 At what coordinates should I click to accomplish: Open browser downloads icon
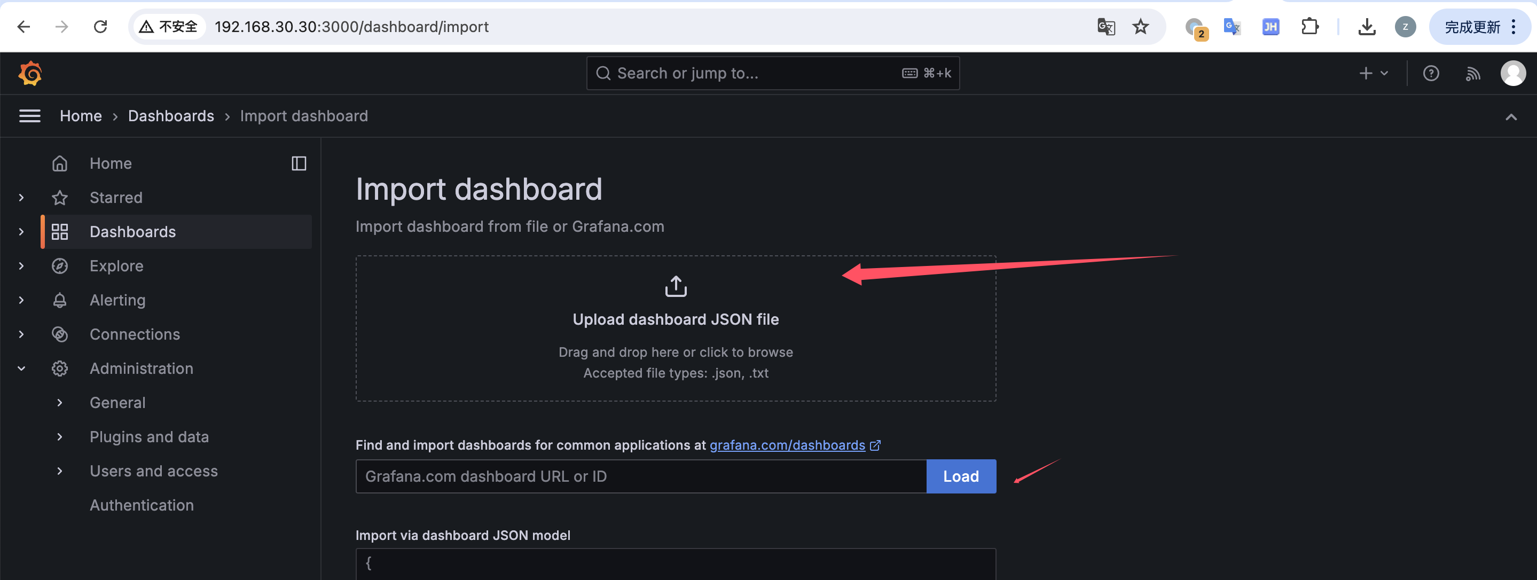point(1366,27)
